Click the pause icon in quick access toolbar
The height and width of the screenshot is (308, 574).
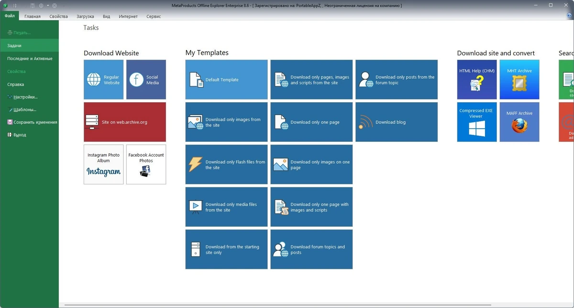pos(41,5)
